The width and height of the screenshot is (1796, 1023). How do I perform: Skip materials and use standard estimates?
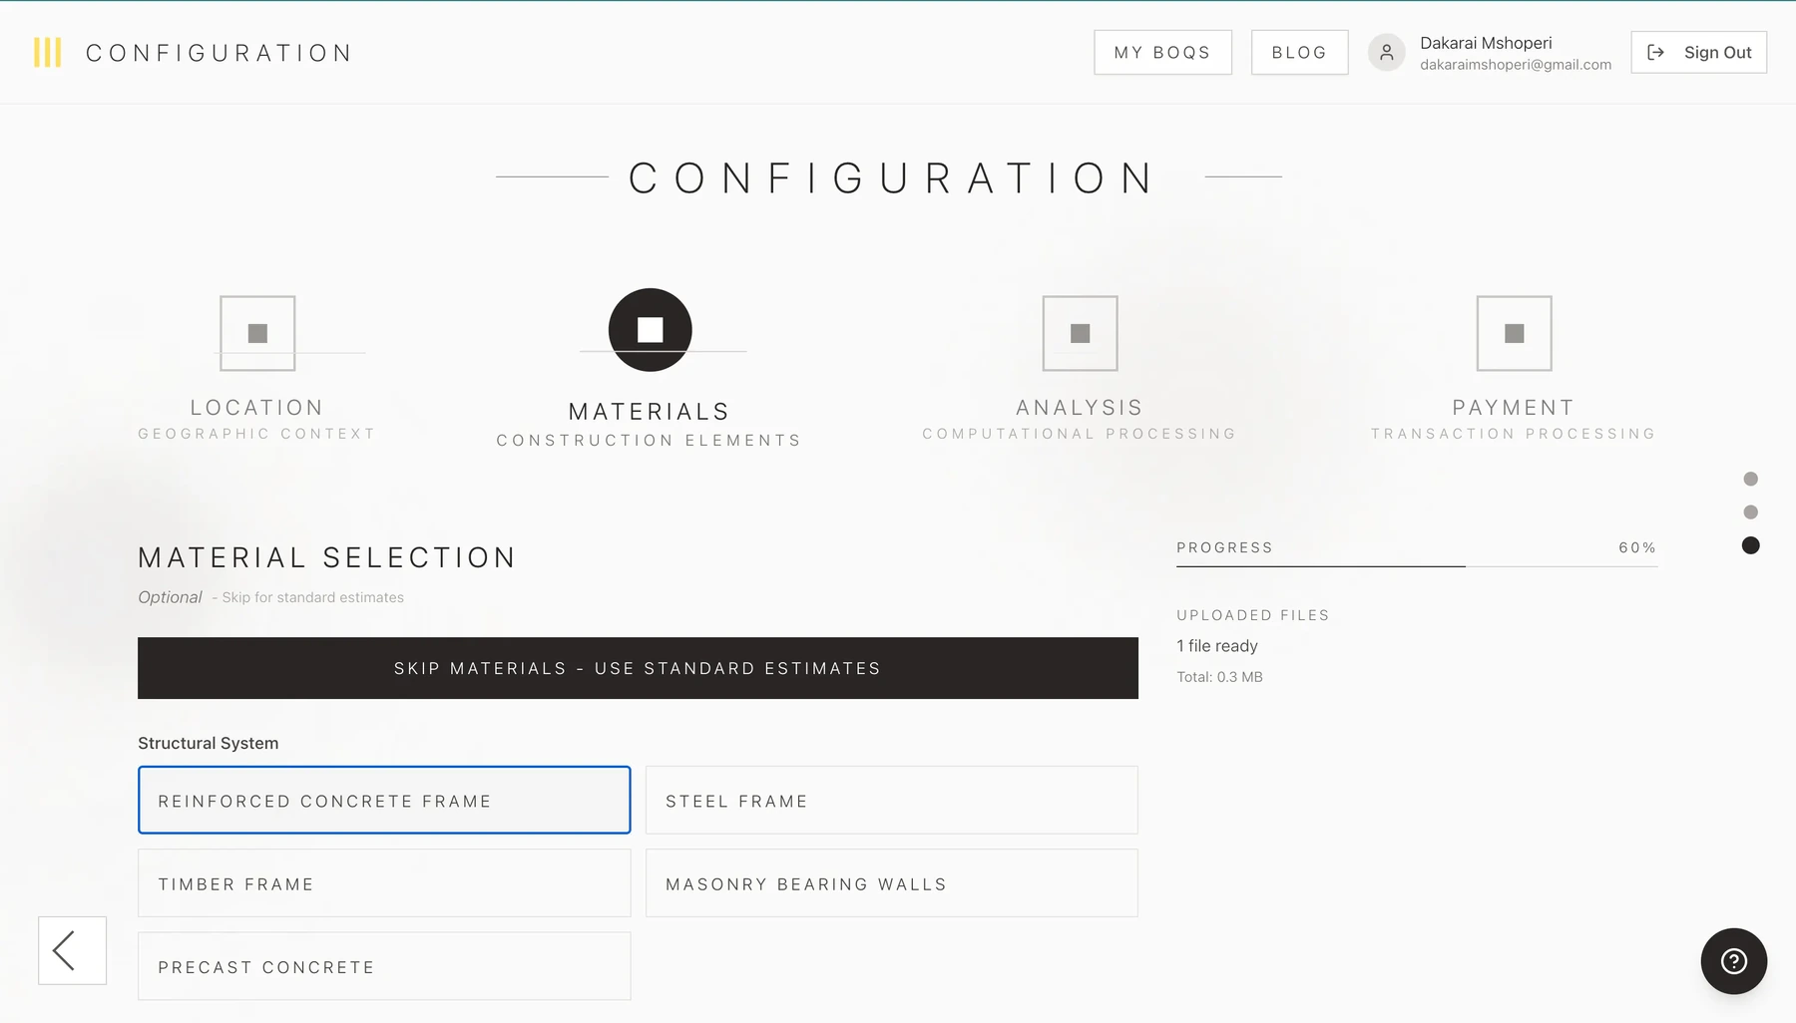tap(638, 668)
